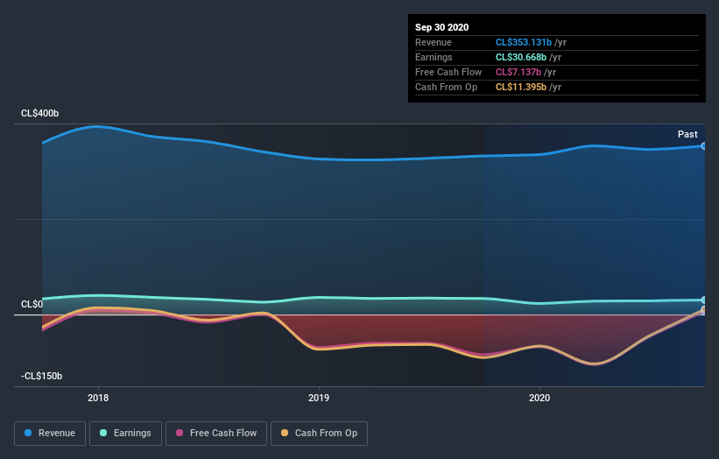Click the Cash From Op label in tooltip
The width and height of the screenshot is (719, 459).
(446, 87)
